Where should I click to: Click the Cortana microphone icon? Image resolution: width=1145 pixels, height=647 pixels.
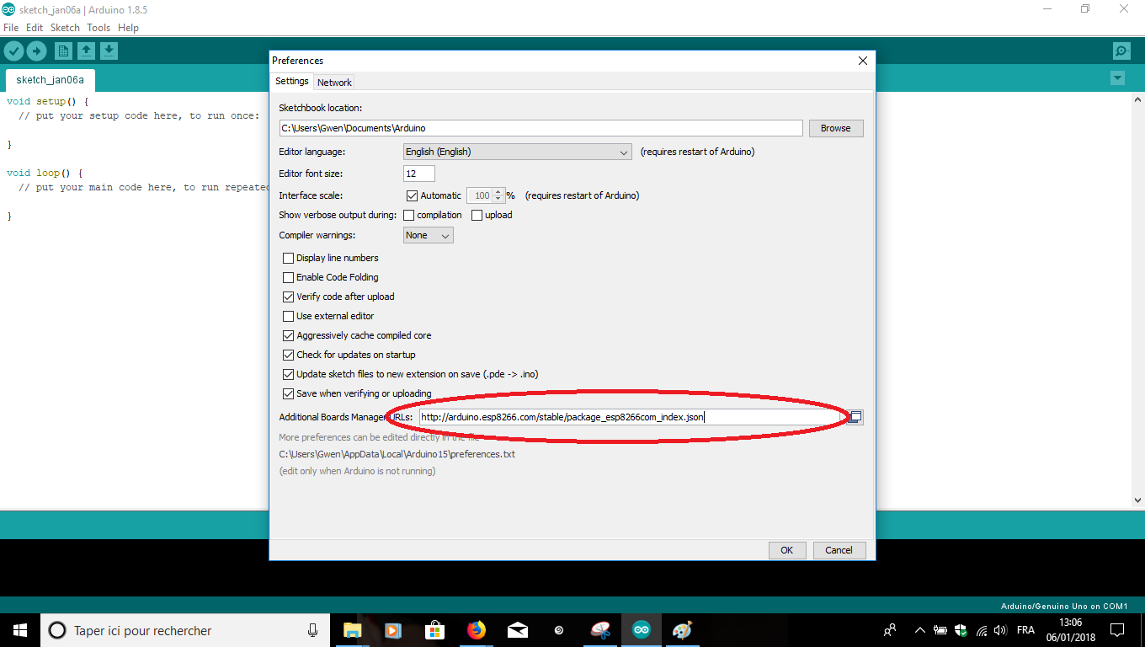point(312,630)
